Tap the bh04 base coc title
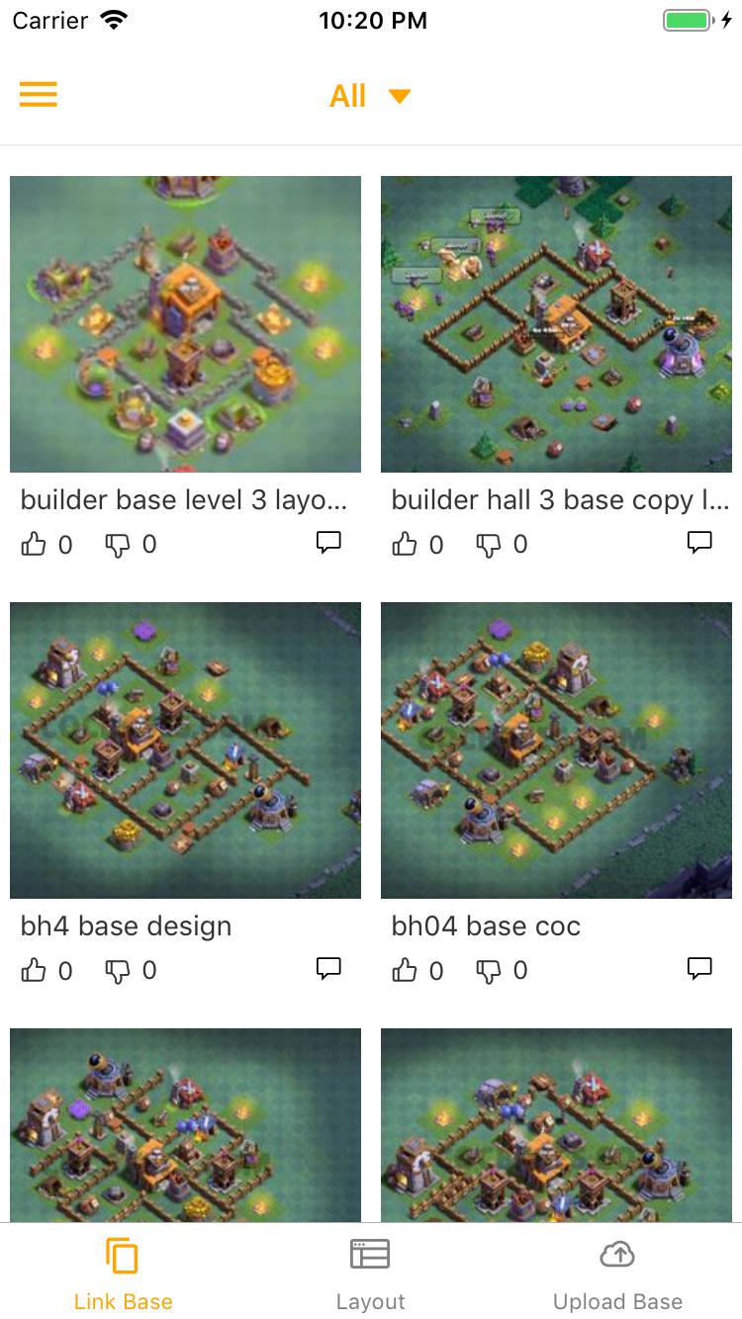 coord(486,926)
